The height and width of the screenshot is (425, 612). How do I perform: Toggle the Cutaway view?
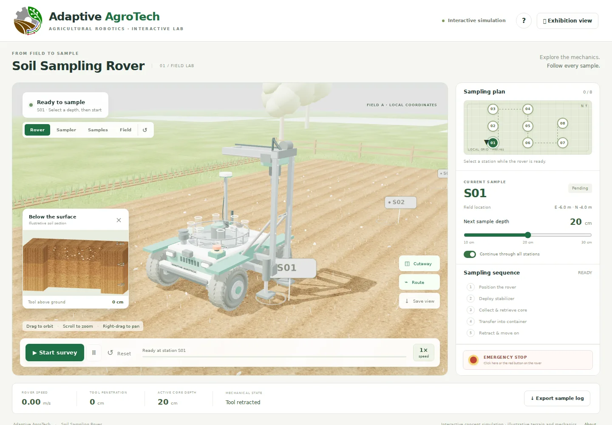(x=419, y=263)
